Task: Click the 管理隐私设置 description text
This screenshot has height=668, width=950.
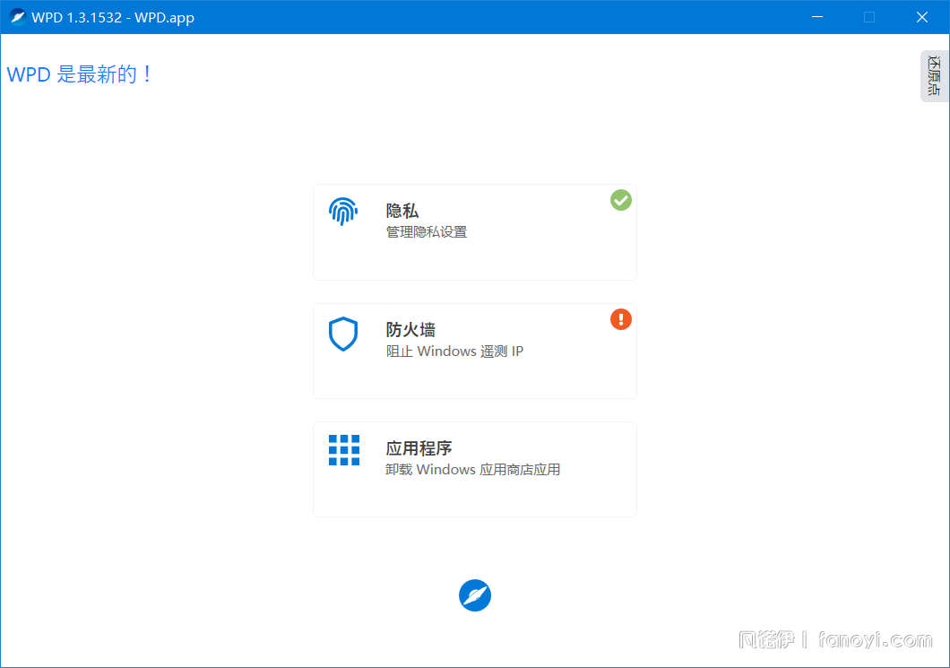Action: [x=427, y=232]
